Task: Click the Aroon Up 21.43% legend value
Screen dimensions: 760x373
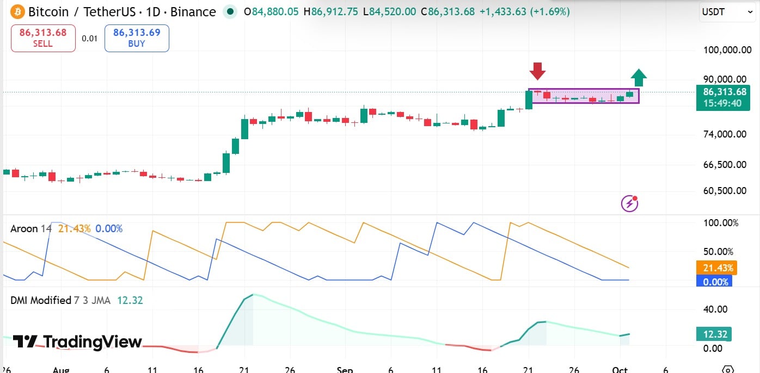Action: 75,229
